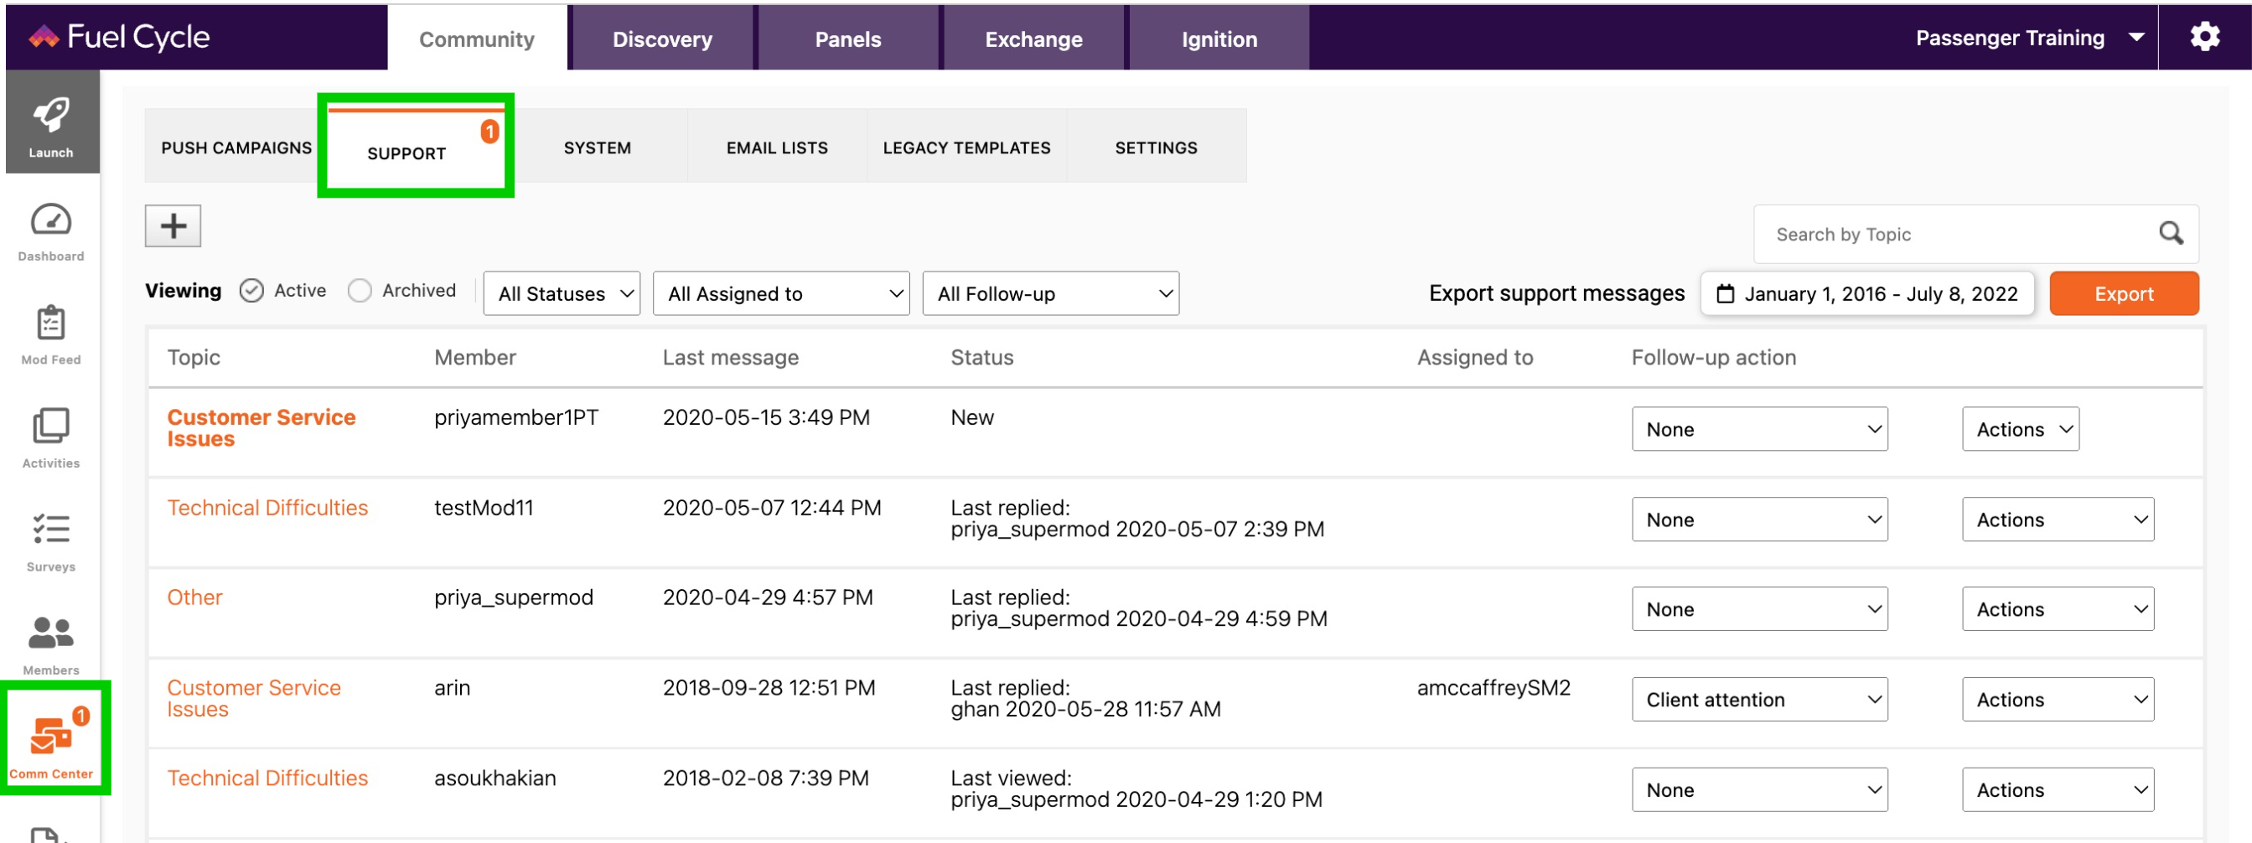Open follow-up dropdown for priyamember1PT row

coord(1759,429)
